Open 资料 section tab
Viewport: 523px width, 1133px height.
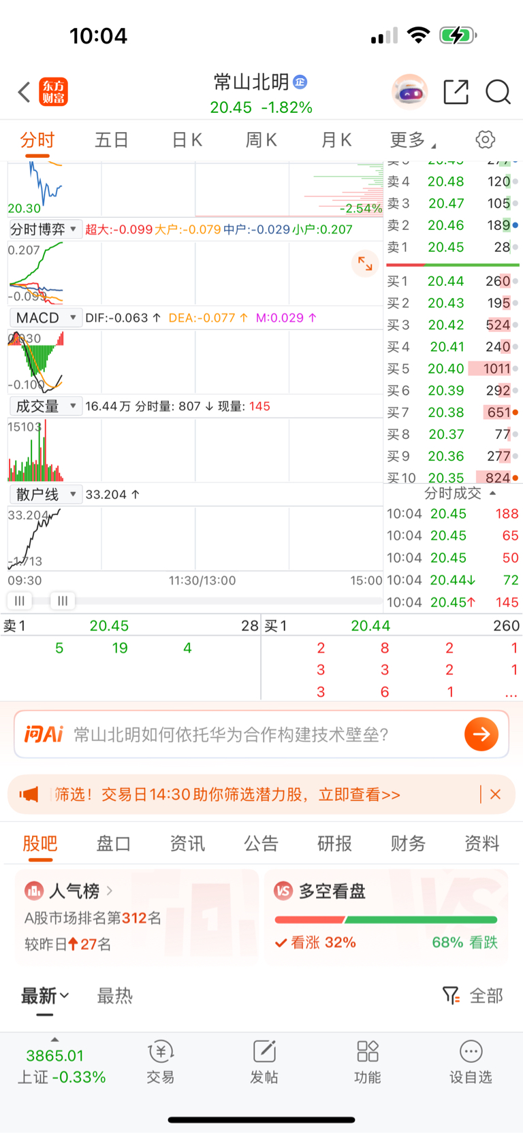[481, 844]
